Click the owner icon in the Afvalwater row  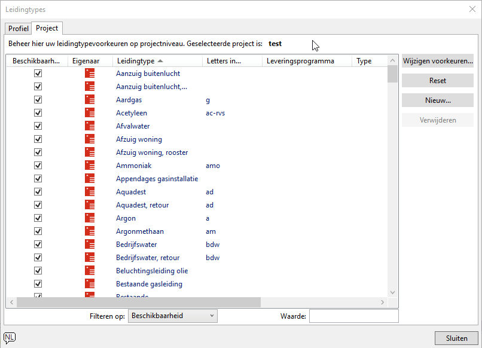pyautogui.click(x=90, y=126)
